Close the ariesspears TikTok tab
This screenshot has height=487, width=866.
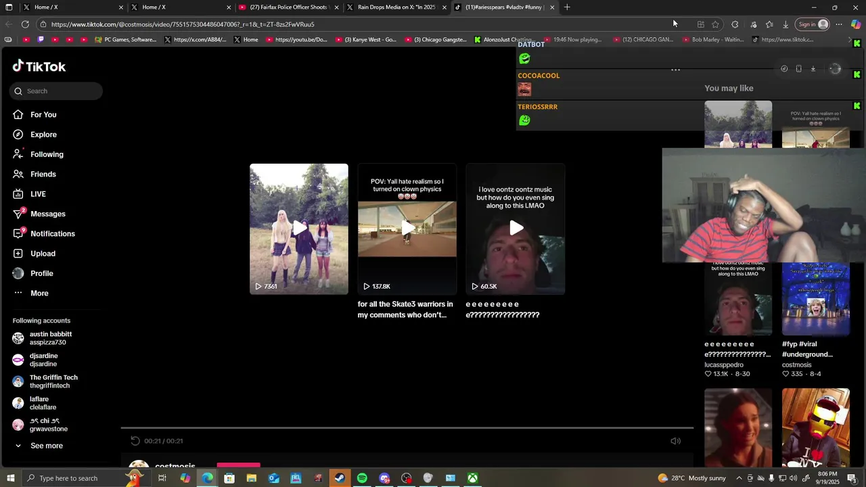coord(552,7)
